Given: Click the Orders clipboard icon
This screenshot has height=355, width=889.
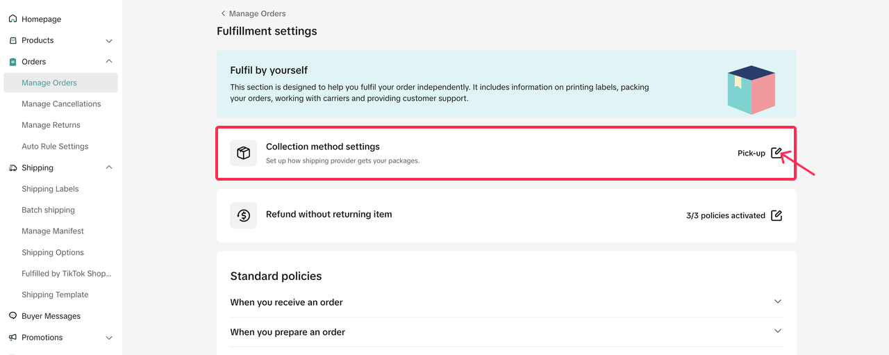Looking at the screenshot, I should tap(13, 62).
